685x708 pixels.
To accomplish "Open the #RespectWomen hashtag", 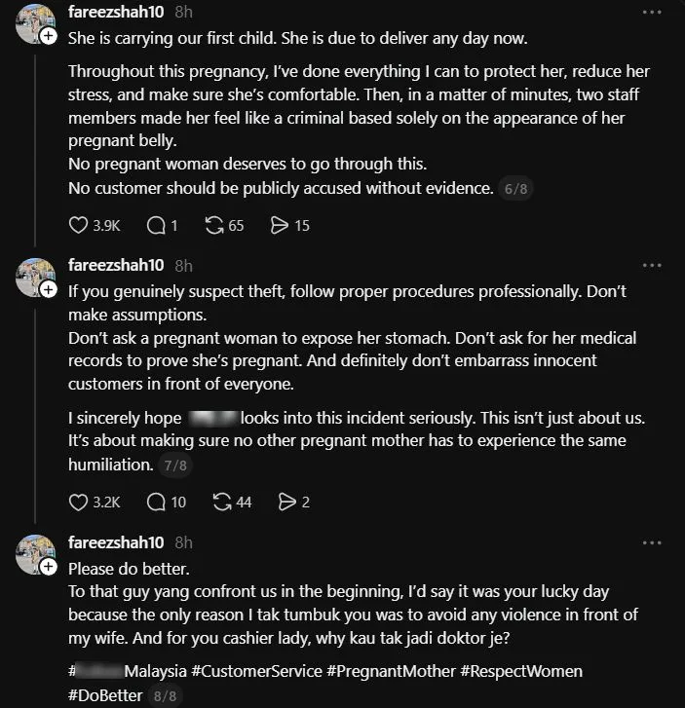I will [521, 671].
